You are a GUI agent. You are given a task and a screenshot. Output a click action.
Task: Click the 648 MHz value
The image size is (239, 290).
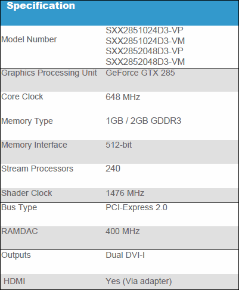click(123, 97)
